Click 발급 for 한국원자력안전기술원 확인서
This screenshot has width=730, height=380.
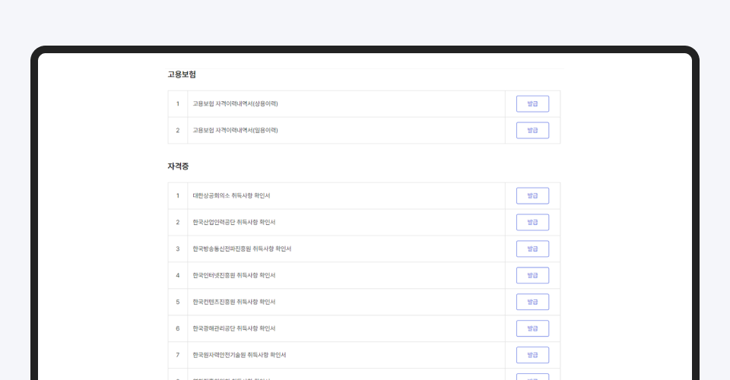click(x=532, y=355)
